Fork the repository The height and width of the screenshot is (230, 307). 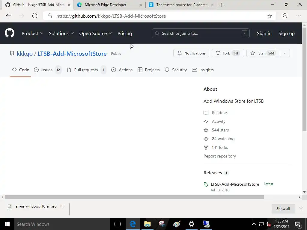click(x=228, y=53)
